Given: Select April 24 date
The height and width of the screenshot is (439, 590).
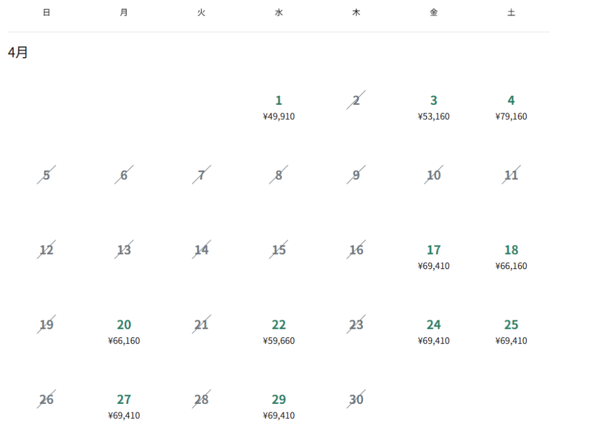Looking at the screenshot, I should coord(433,332).
